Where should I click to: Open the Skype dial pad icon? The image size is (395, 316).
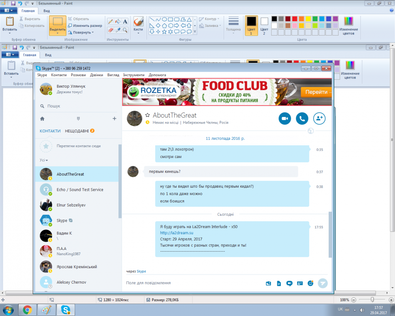[78, 118]
